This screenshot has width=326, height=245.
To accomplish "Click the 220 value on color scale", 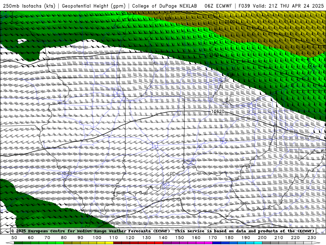I will [295, 238].
